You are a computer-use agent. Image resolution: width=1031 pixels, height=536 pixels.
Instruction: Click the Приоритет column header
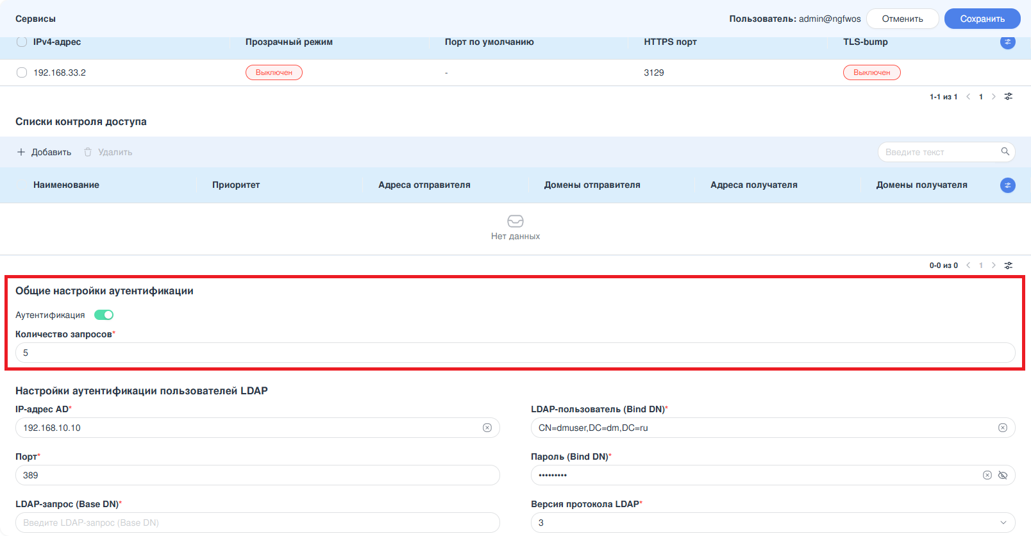coord(236,185)
